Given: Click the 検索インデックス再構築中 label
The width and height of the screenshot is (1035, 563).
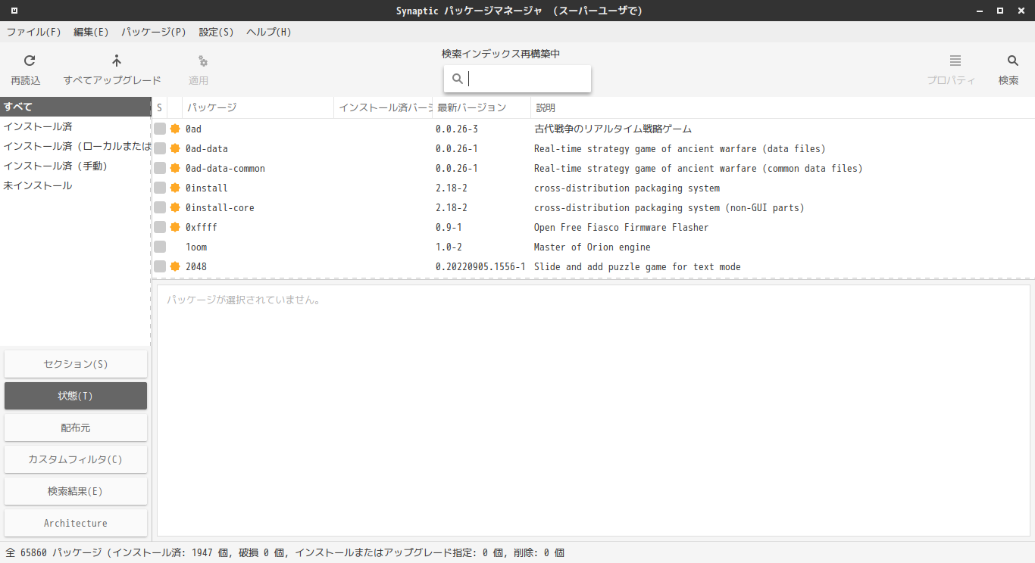Looking at the screenshot, I should click(501, 54).
